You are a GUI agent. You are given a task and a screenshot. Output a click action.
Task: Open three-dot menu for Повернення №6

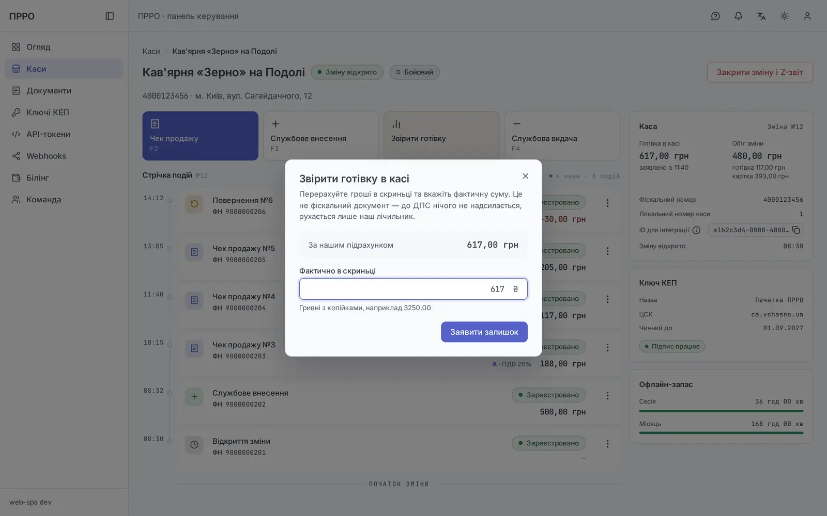coord(607,203)
